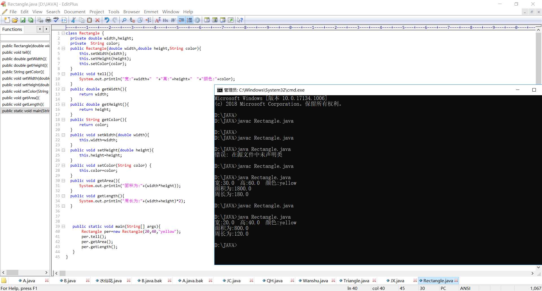Collapse the getArea() fold at line 30
The image size is (542, 291).
pos(64,181)
